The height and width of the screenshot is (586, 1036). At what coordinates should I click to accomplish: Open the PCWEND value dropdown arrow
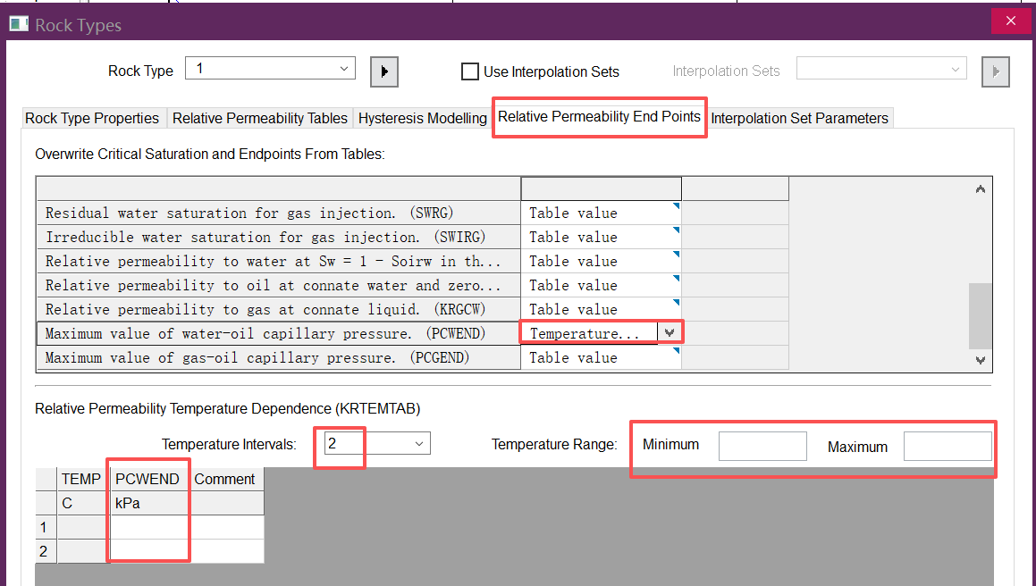click(x=670, y=332)
